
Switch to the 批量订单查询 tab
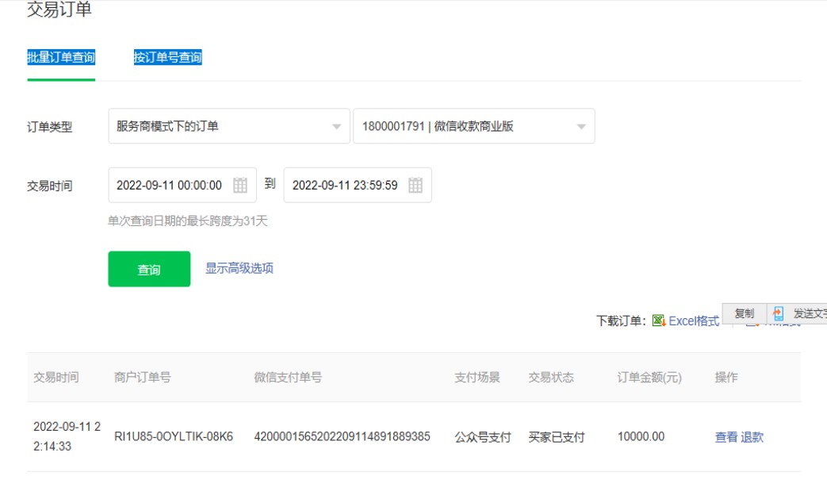(61, 57)
